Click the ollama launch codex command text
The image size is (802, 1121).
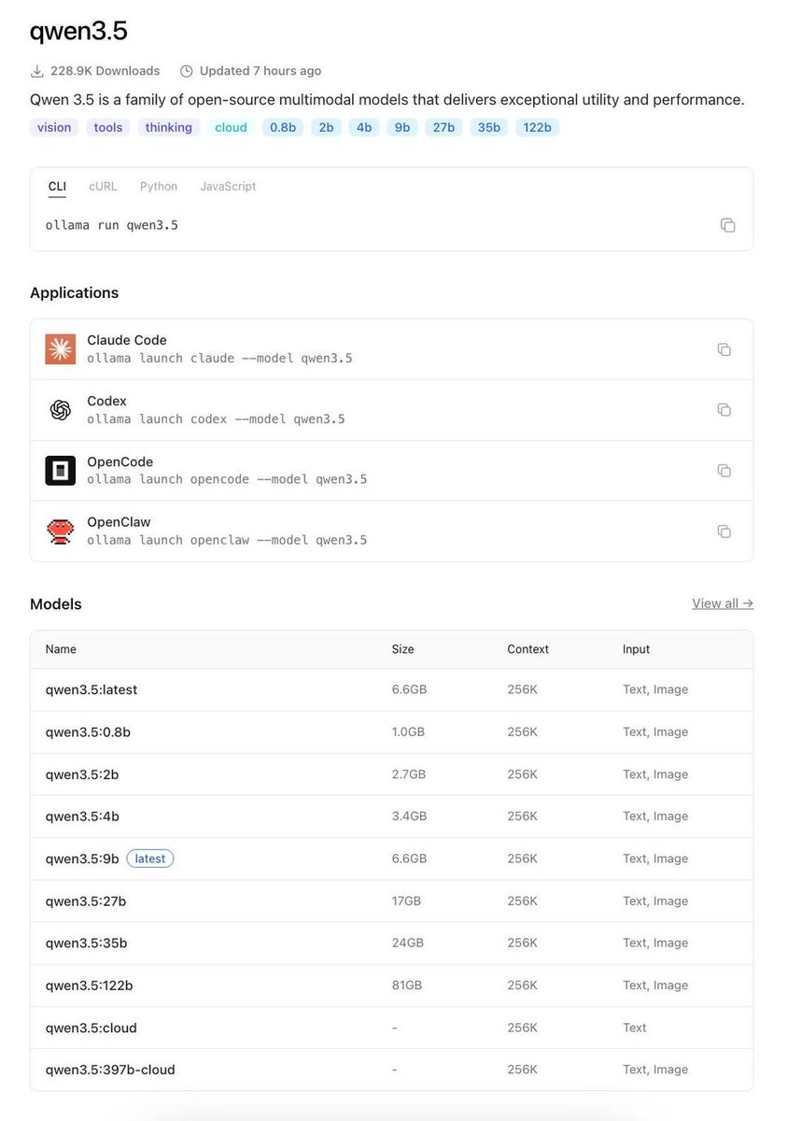coord(216,419)
